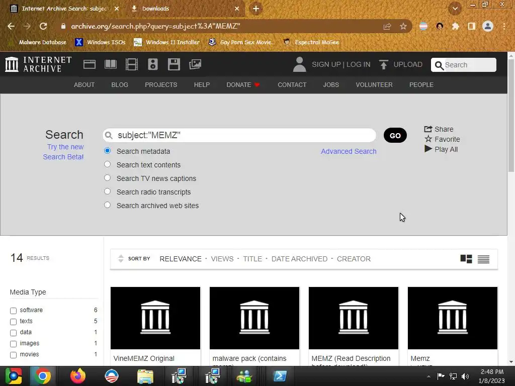The image size is (515, 386).
Task: Open the browser extensions puzzle icon
Action: click(455, 26)
